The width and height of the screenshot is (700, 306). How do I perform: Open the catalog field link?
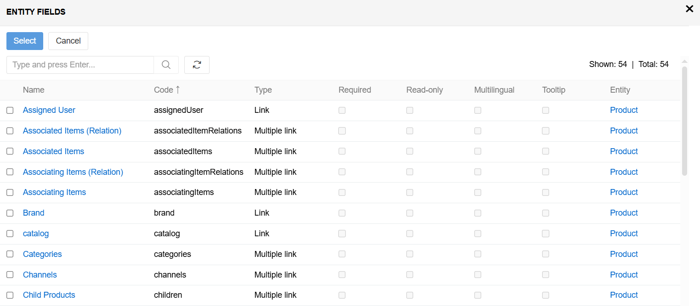(36, 234)
